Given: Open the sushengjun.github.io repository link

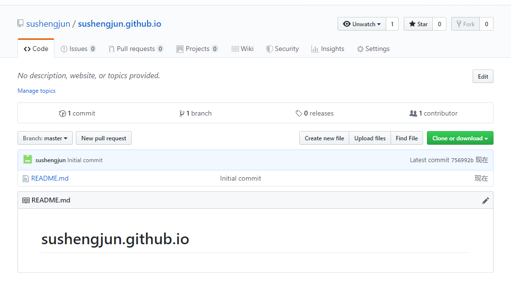Looking at the screenshot, I should [119, 24].
